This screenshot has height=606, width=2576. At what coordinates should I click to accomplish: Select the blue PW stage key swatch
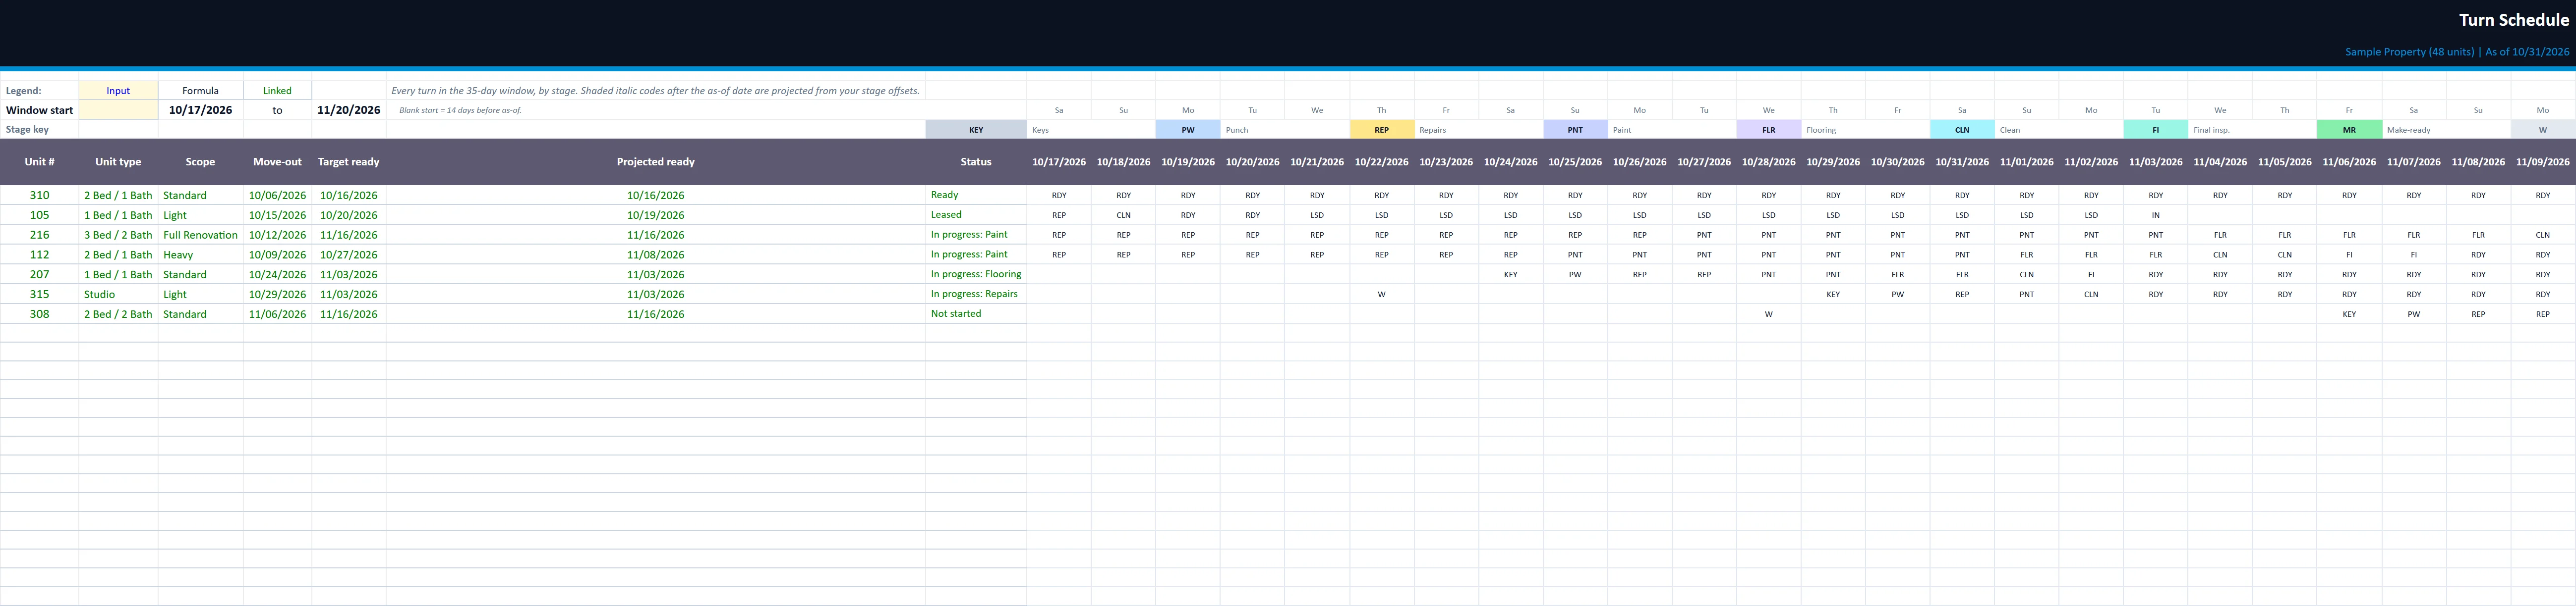point(1187,130)
